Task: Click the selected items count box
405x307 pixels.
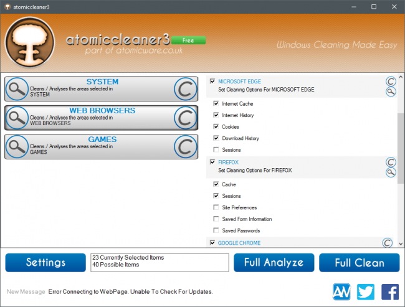Action: [160, 263]
